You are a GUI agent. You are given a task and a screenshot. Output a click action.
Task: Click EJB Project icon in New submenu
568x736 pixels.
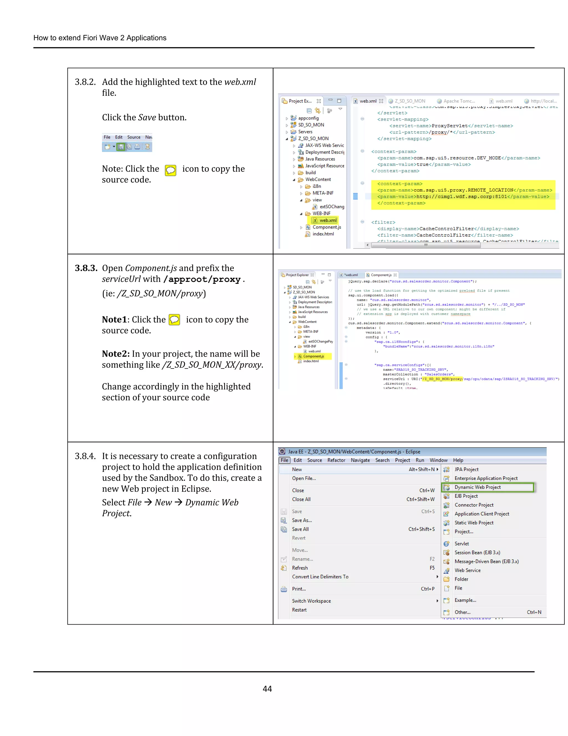click(x=447, y=496)
